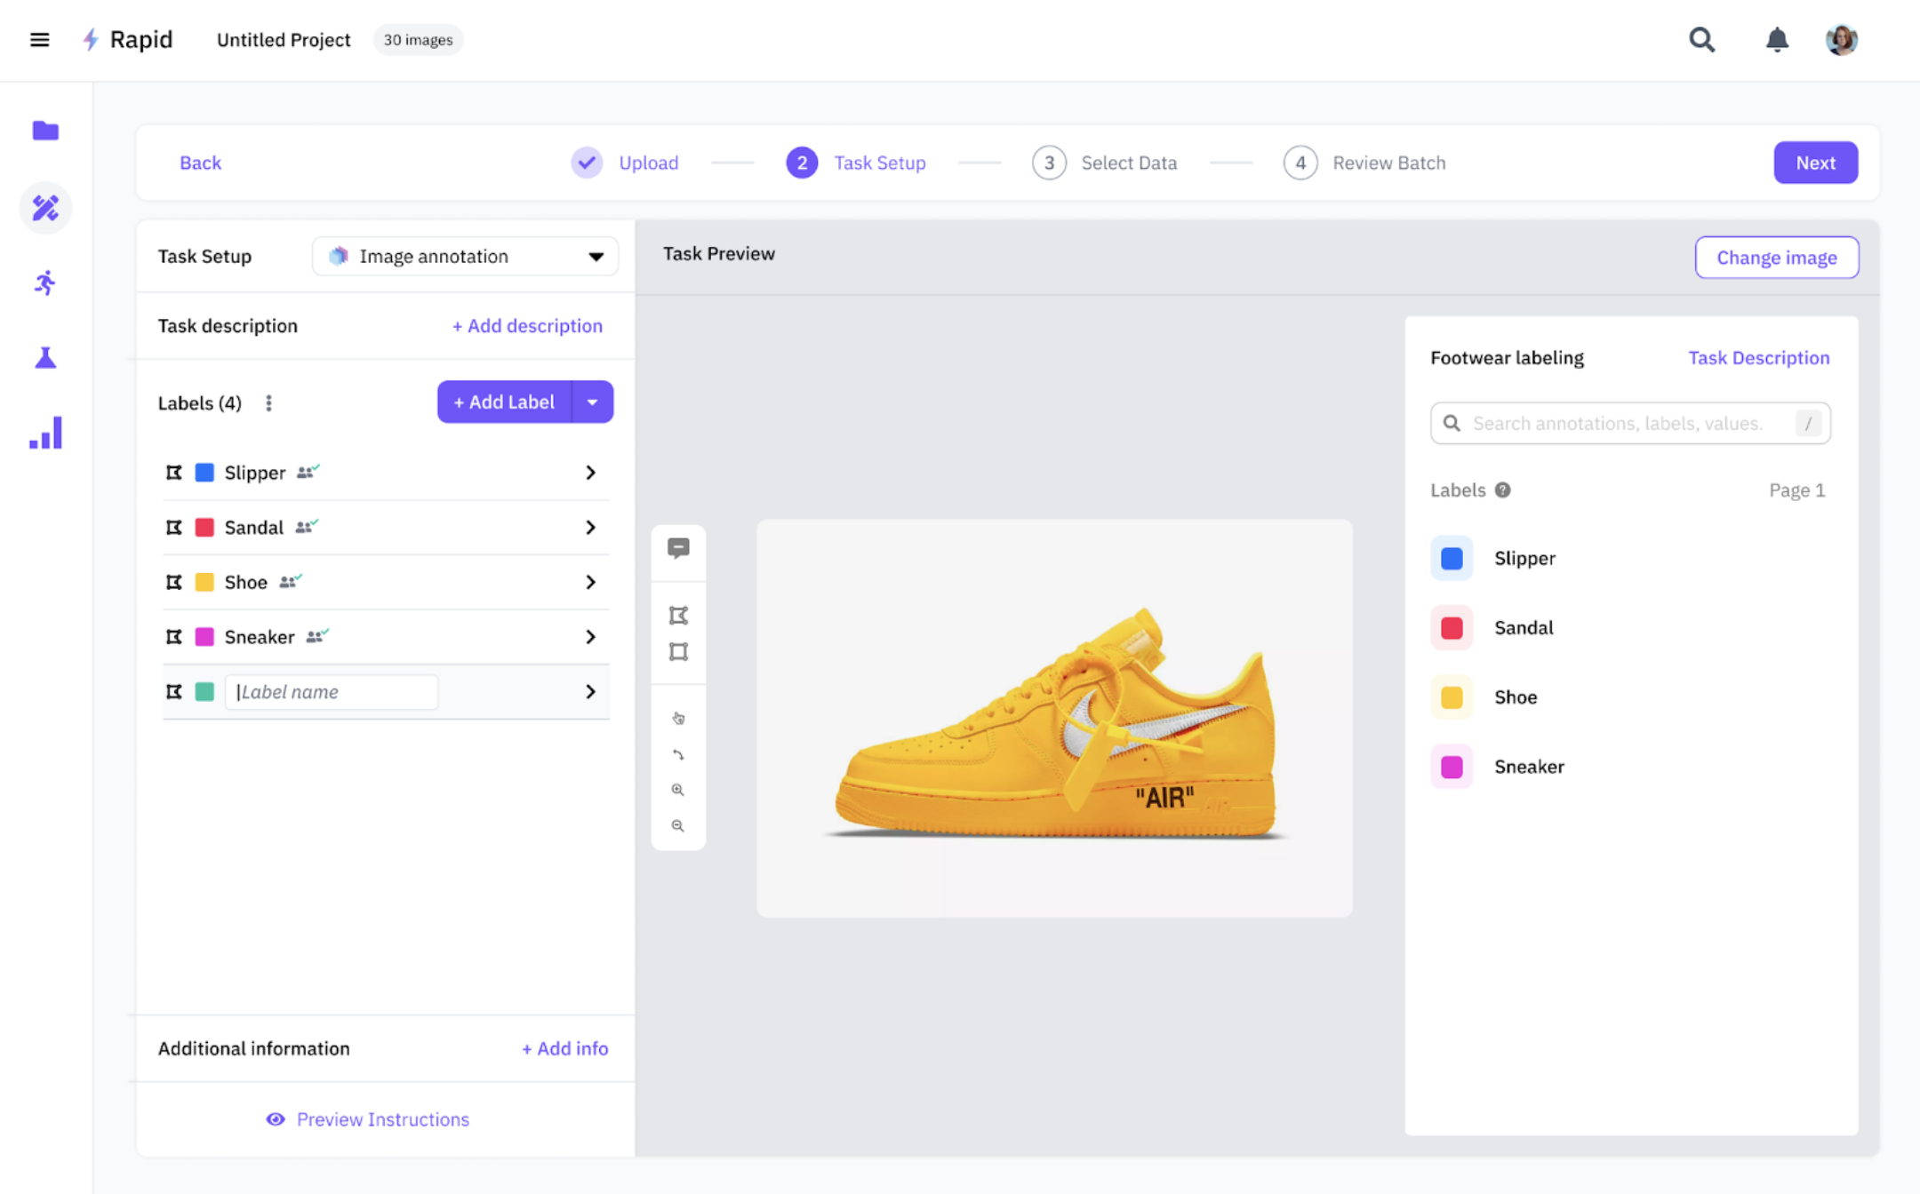Click the Labels help question mark
The height and width of the screenshot is (1194, 1920).
coord(1502,490)
